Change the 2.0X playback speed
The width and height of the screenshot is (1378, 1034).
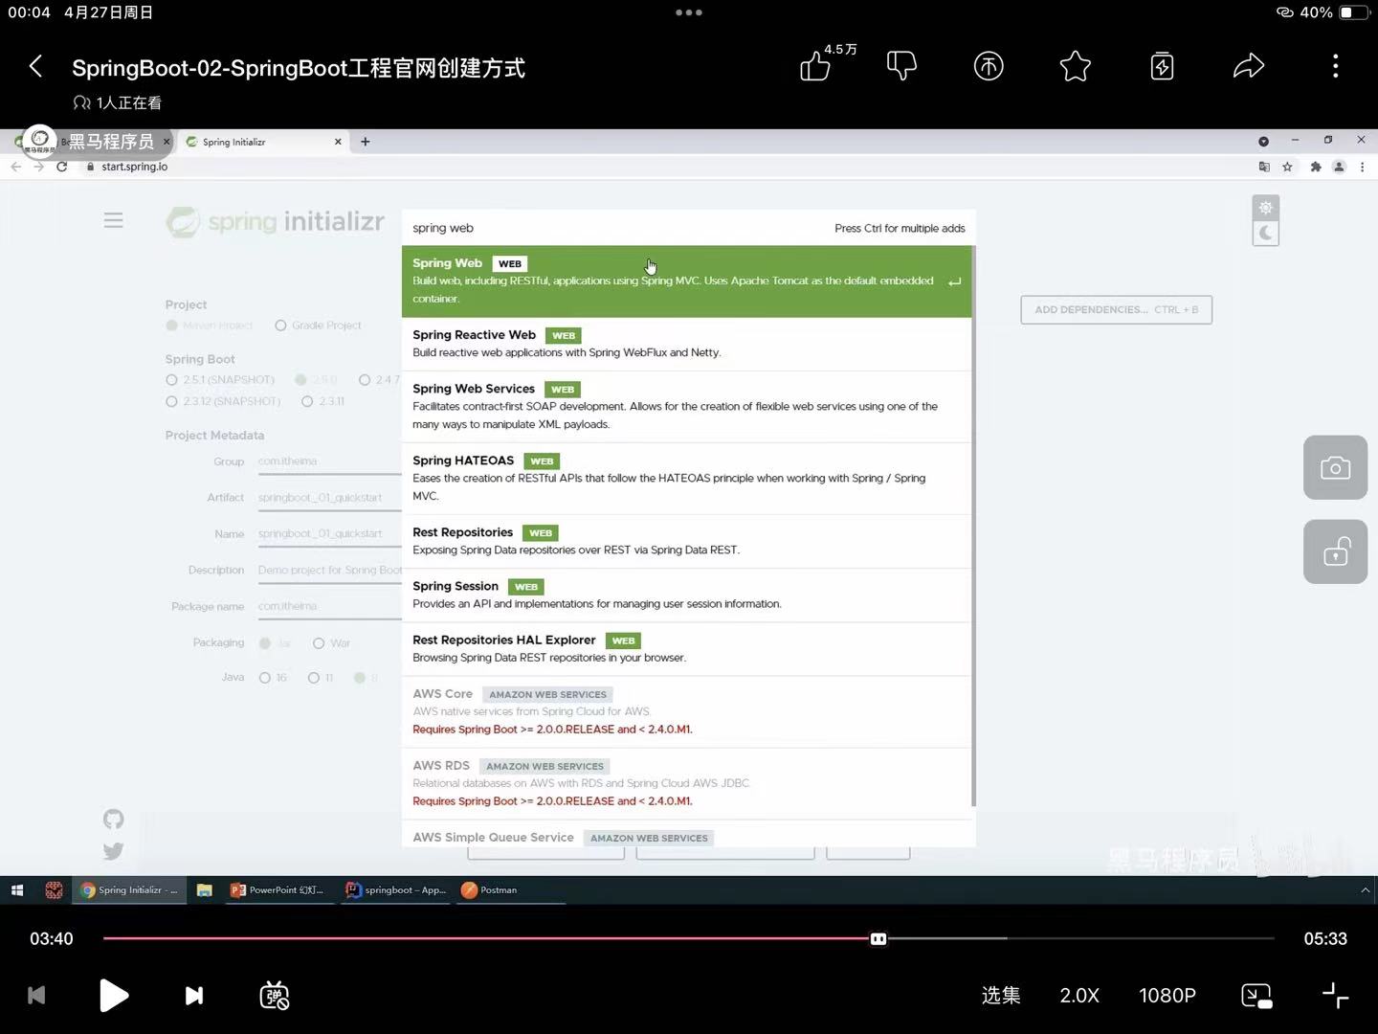coord(1079,996)
